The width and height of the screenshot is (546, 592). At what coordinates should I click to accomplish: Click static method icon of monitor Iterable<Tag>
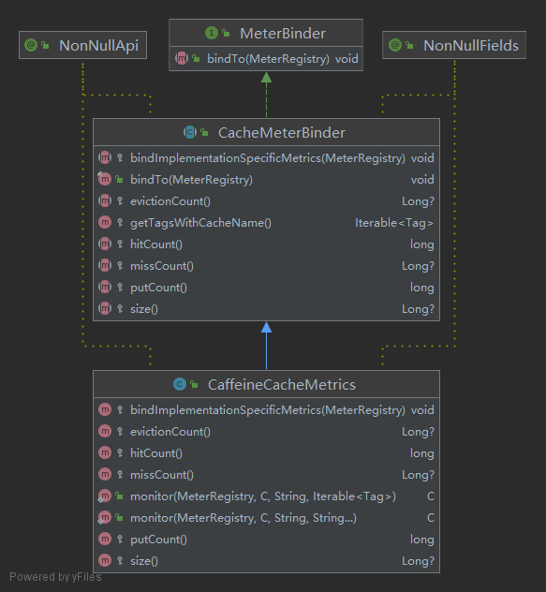coord(105,496)
